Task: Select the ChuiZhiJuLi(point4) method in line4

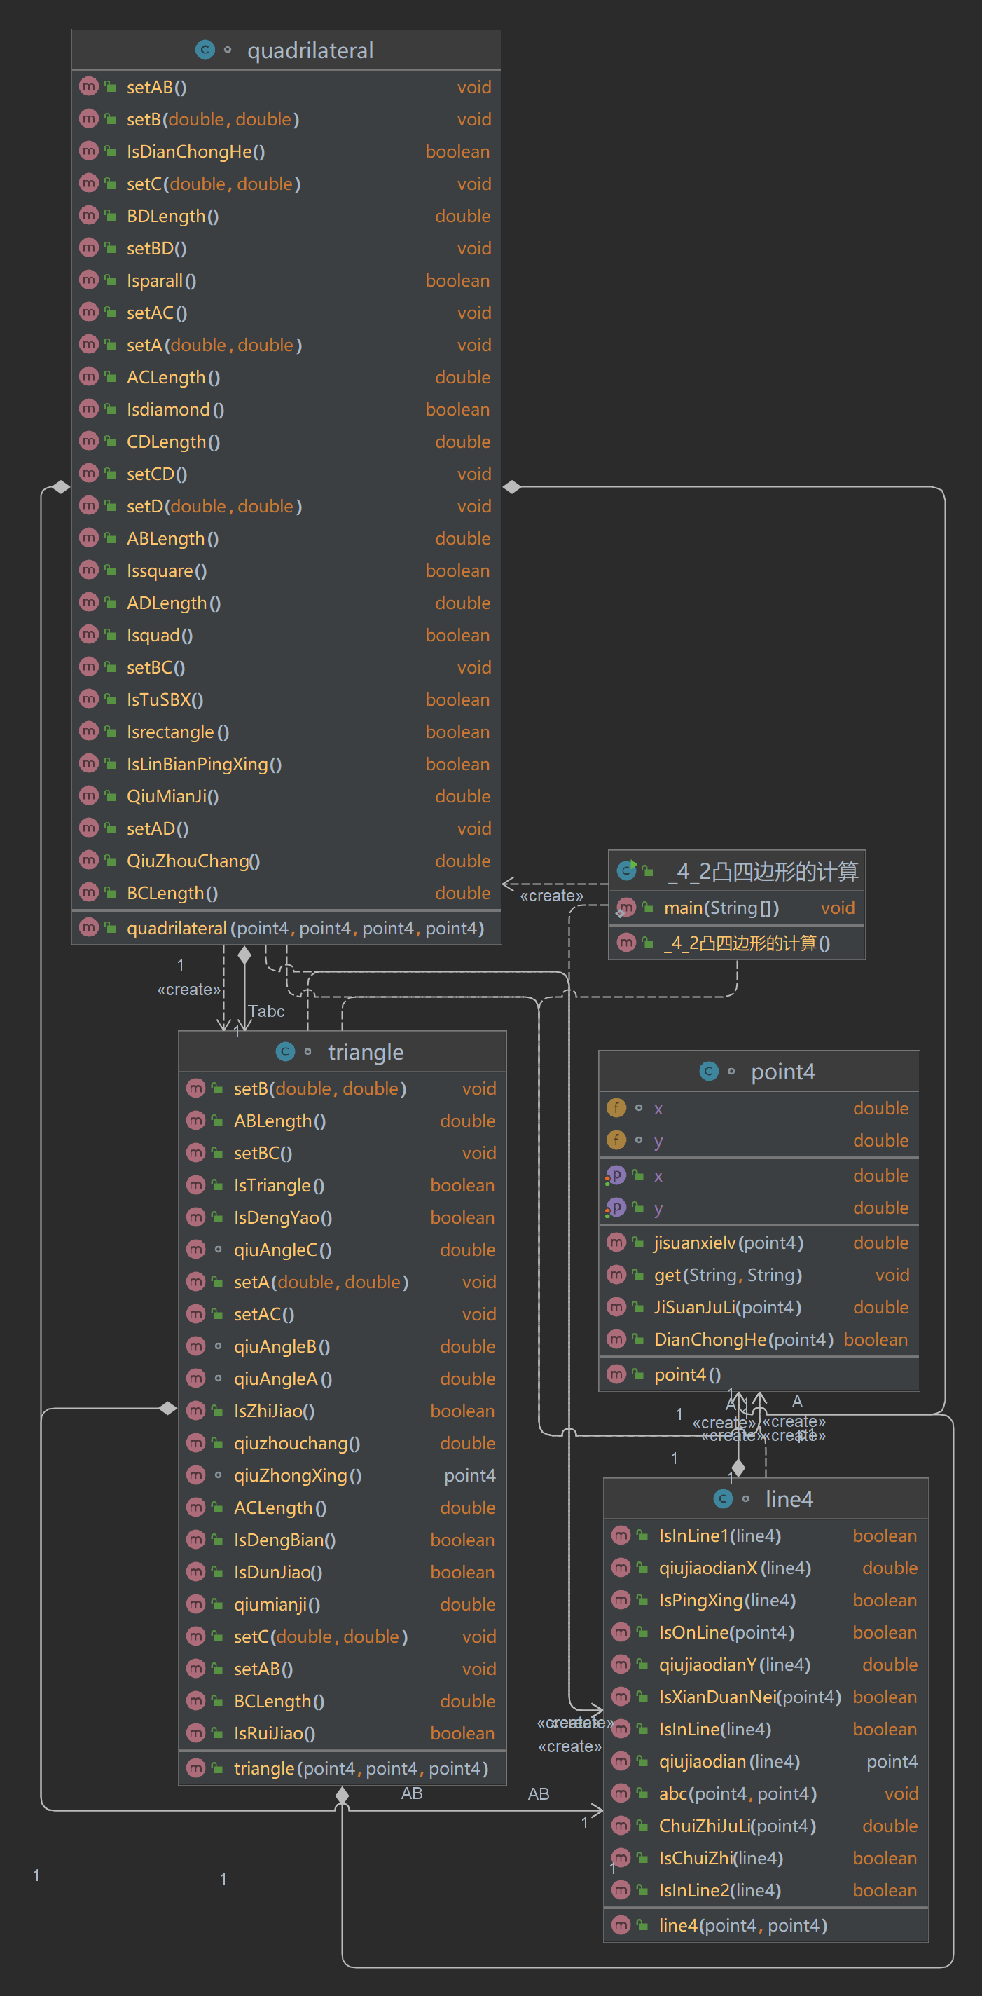Action: coord(765,1826)
